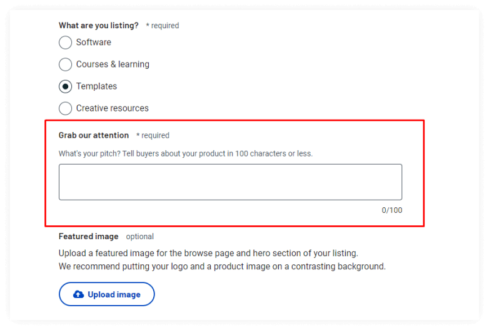Click the required tag beside Grab our attention
This screenshot has width=489, height=330.
(153, 135)
